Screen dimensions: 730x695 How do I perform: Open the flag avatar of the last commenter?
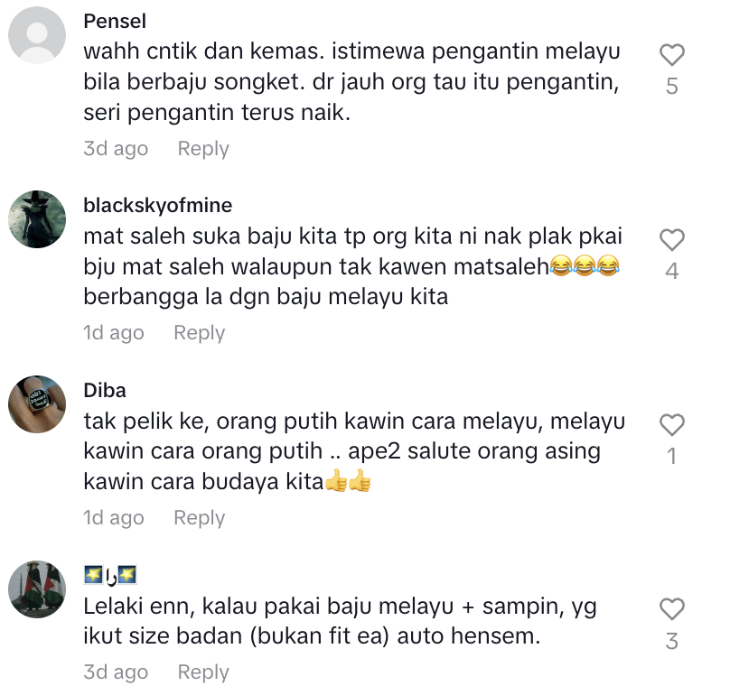pyautogui.click(x=37, y=588)
